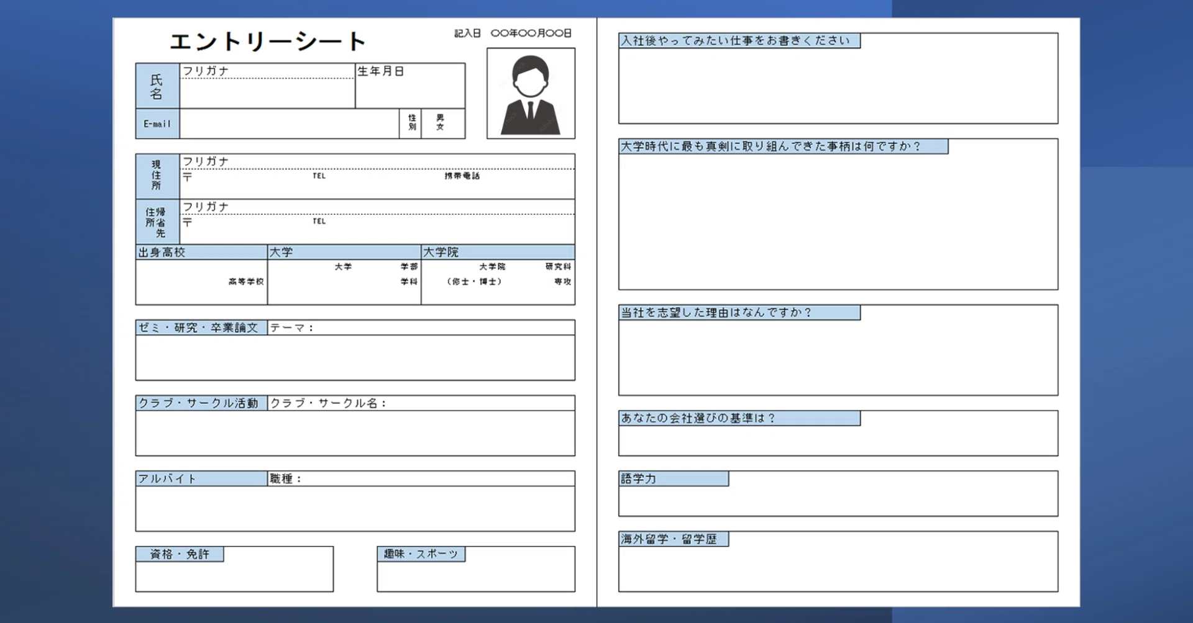Click the 趣味・スポーツ header
Viewport: 1193px width, 623px height.
(421, 554)
